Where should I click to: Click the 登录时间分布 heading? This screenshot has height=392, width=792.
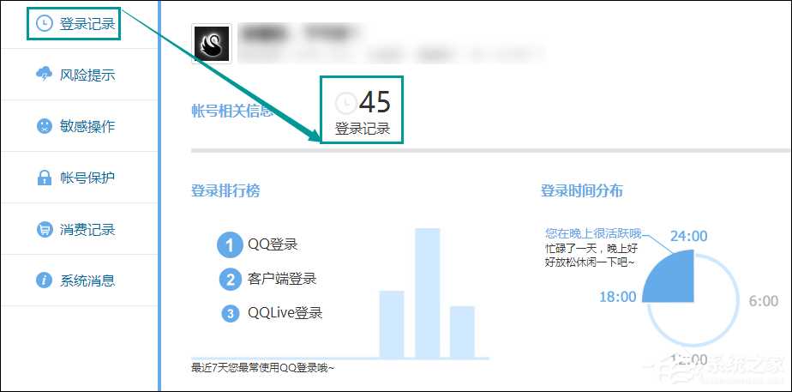582,191
